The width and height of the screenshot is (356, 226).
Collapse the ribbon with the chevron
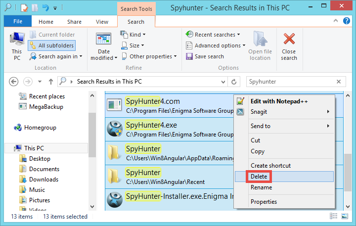click(x=336, y=21)
